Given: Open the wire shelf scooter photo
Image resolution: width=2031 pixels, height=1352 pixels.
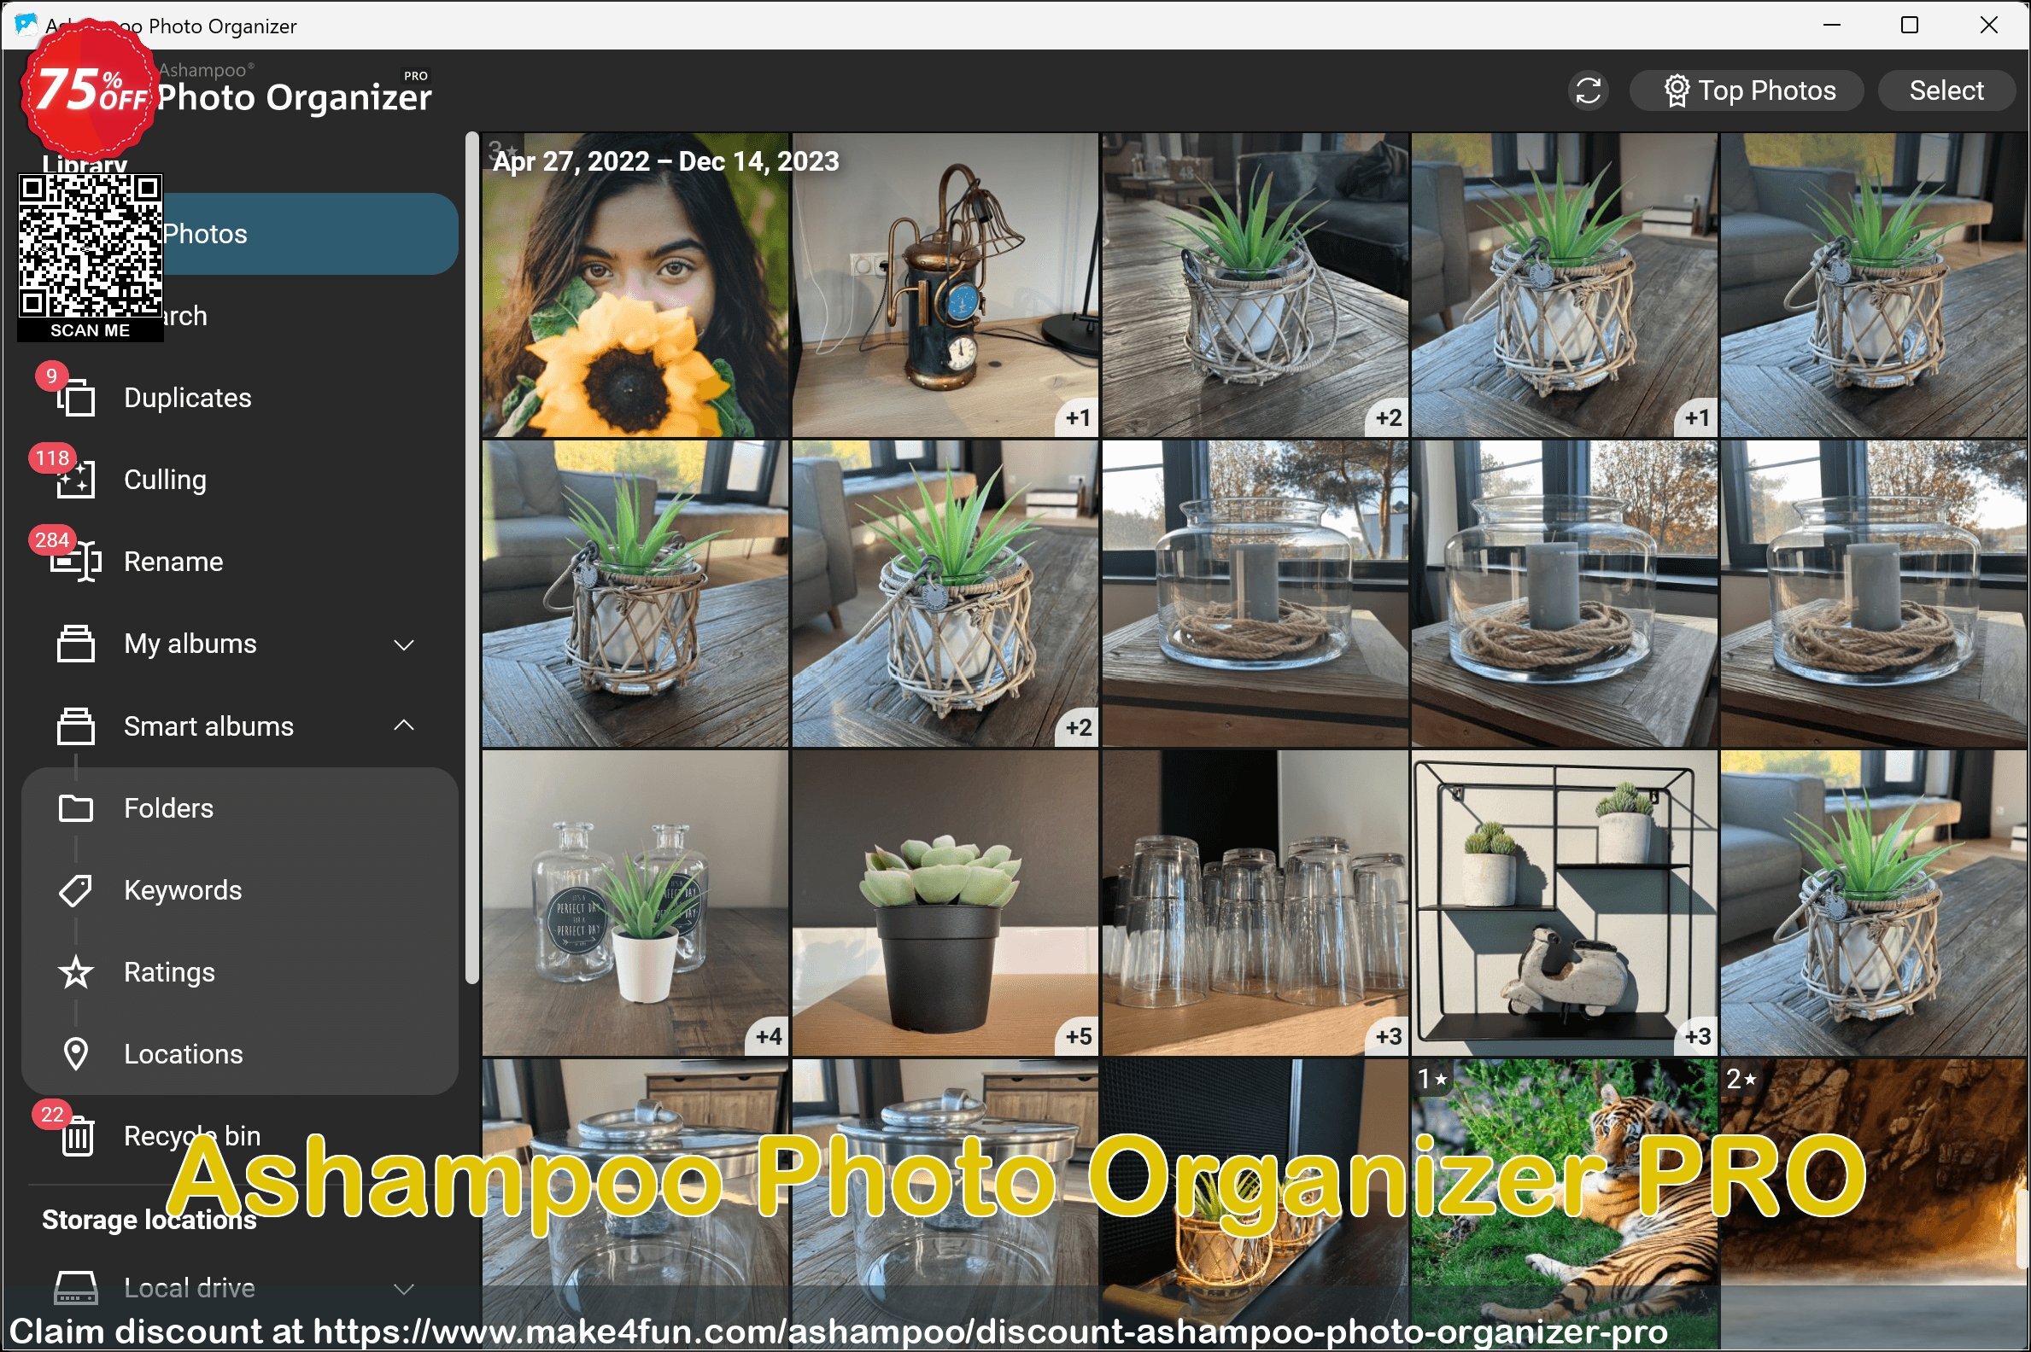Looking at the screenshot, I should tap(1564, 903).
